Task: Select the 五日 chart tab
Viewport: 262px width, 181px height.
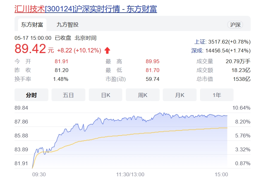Action: tap(68, 95)
